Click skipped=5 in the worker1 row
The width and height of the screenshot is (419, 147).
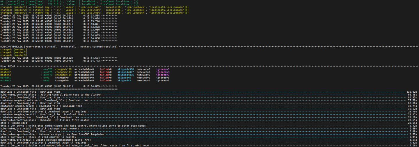pos(124,78)
